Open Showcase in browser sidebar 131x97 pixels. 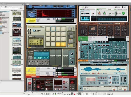click(x=4, y=31)
